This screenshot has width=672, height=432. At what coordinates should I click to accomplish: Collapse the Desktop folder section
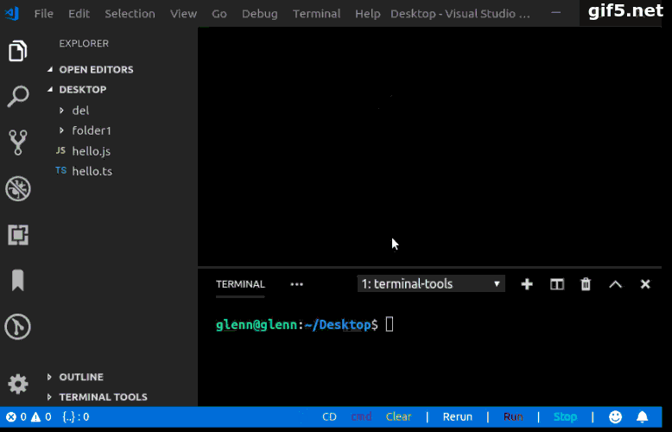82,90
